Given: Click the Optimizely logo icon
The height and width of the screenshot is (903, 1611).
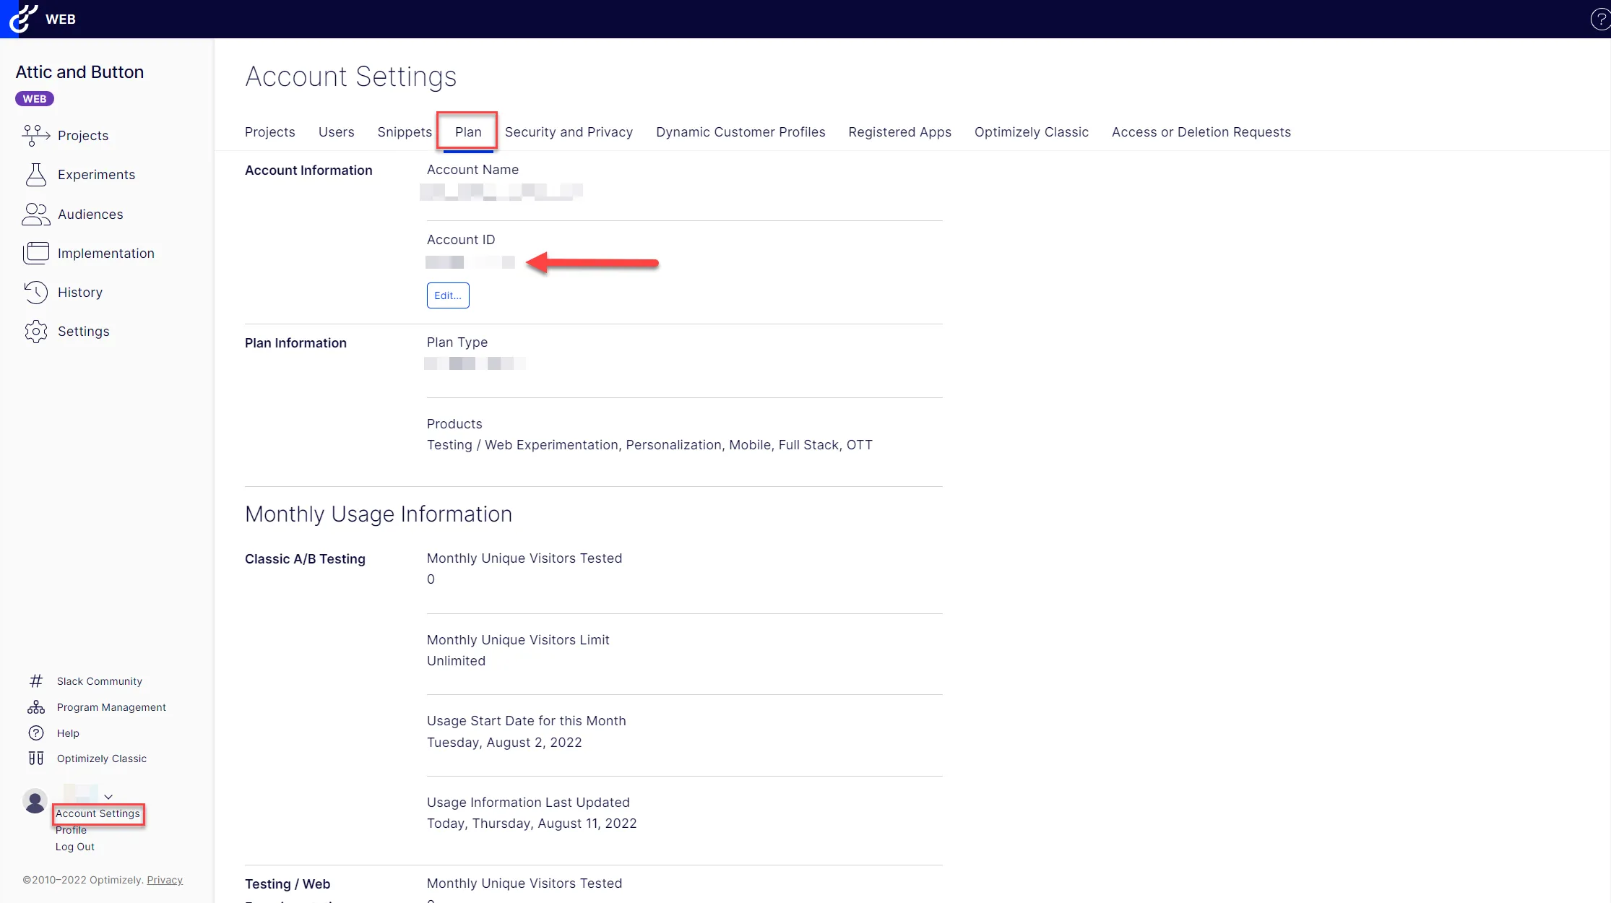Looking at the screenshot, I should (22, 19).
